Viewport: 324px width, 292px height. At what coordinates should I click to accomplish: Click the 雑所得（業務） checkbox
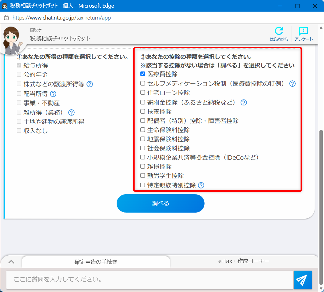19,112
